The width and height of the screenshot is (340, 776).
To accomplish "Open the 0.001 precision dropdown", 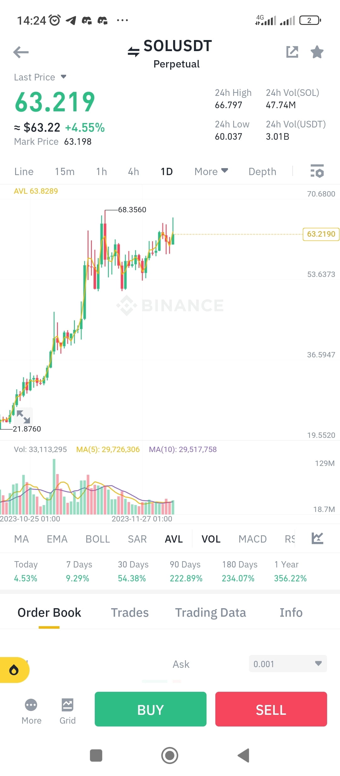I will coord(287,664).
